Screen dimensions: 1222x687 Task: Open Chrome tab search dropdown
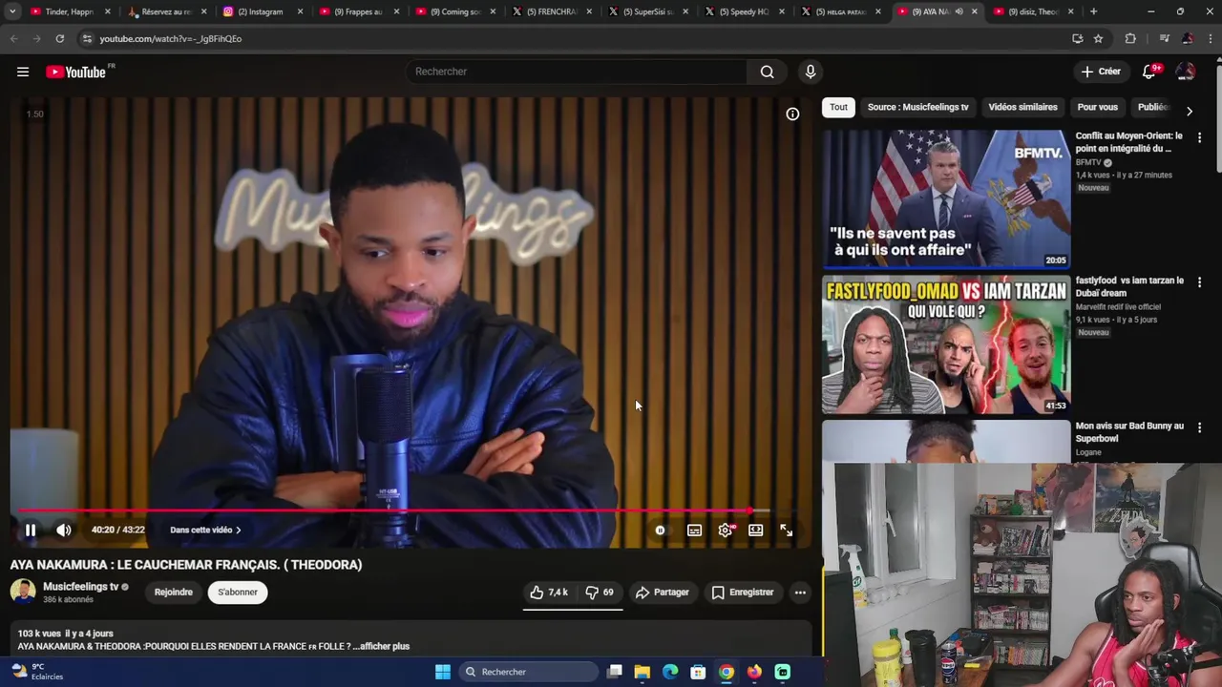coord(12,11)
